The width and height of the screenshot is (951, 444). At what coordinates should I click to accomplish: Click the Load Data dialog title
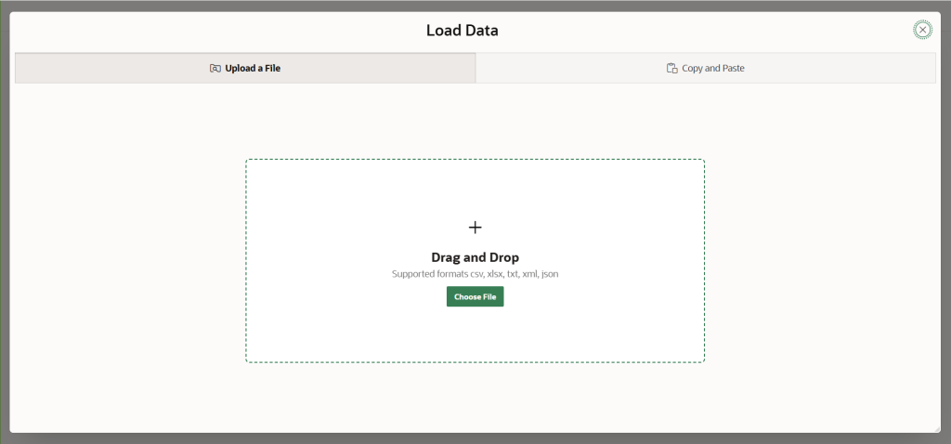[x=462, y=31]
